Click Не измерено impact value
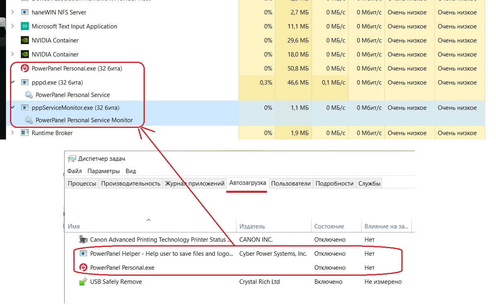496x305 pixels. [383, 282]
